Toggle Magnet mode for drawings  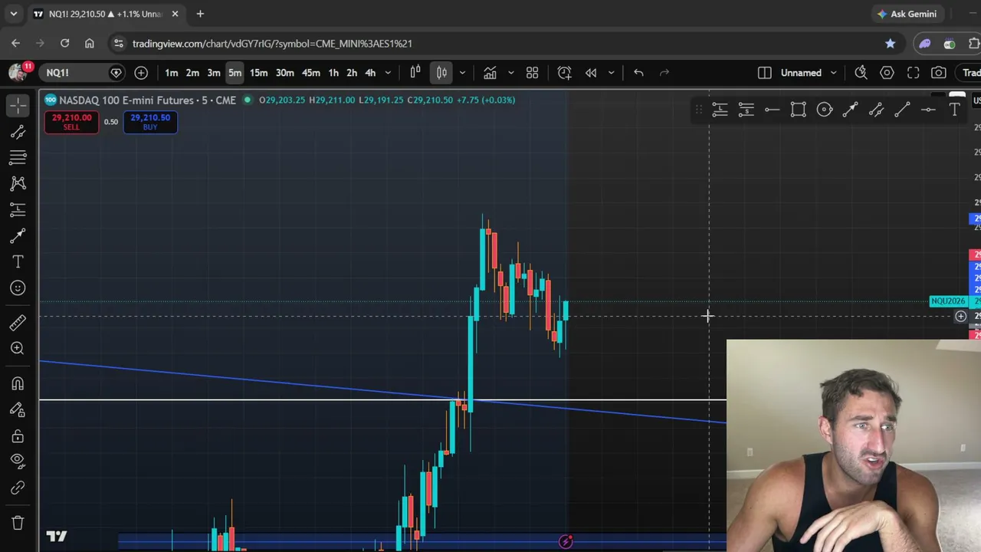click(18, 383)
